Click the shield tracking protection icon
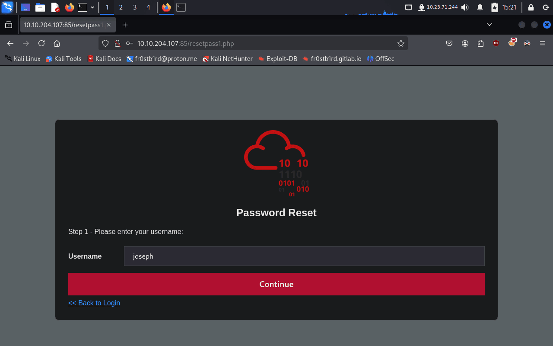This screenshot has height=346, width=553. click(106, 43)
